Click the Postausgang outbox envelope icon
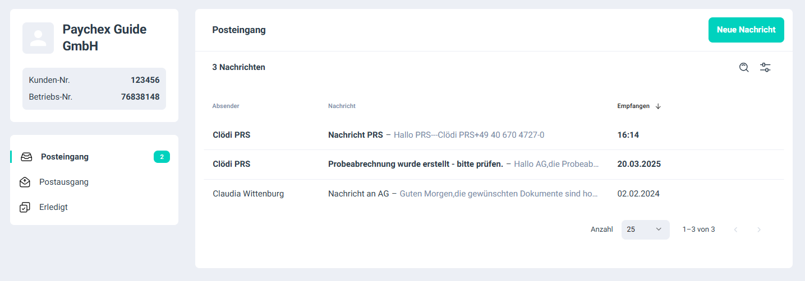This screenshot has height=281, width=805. click(25, 182)
